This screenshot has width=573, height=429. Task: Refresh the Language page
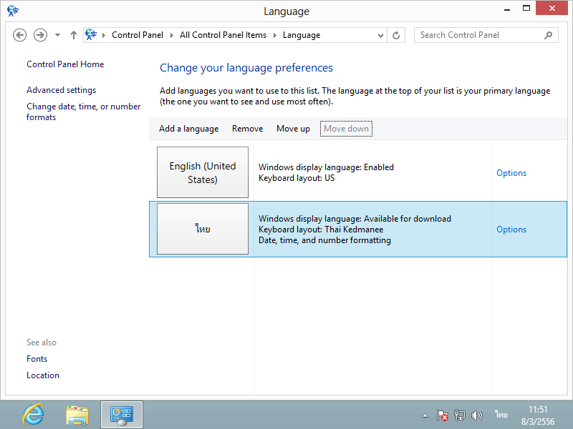[x=396, y=35]
